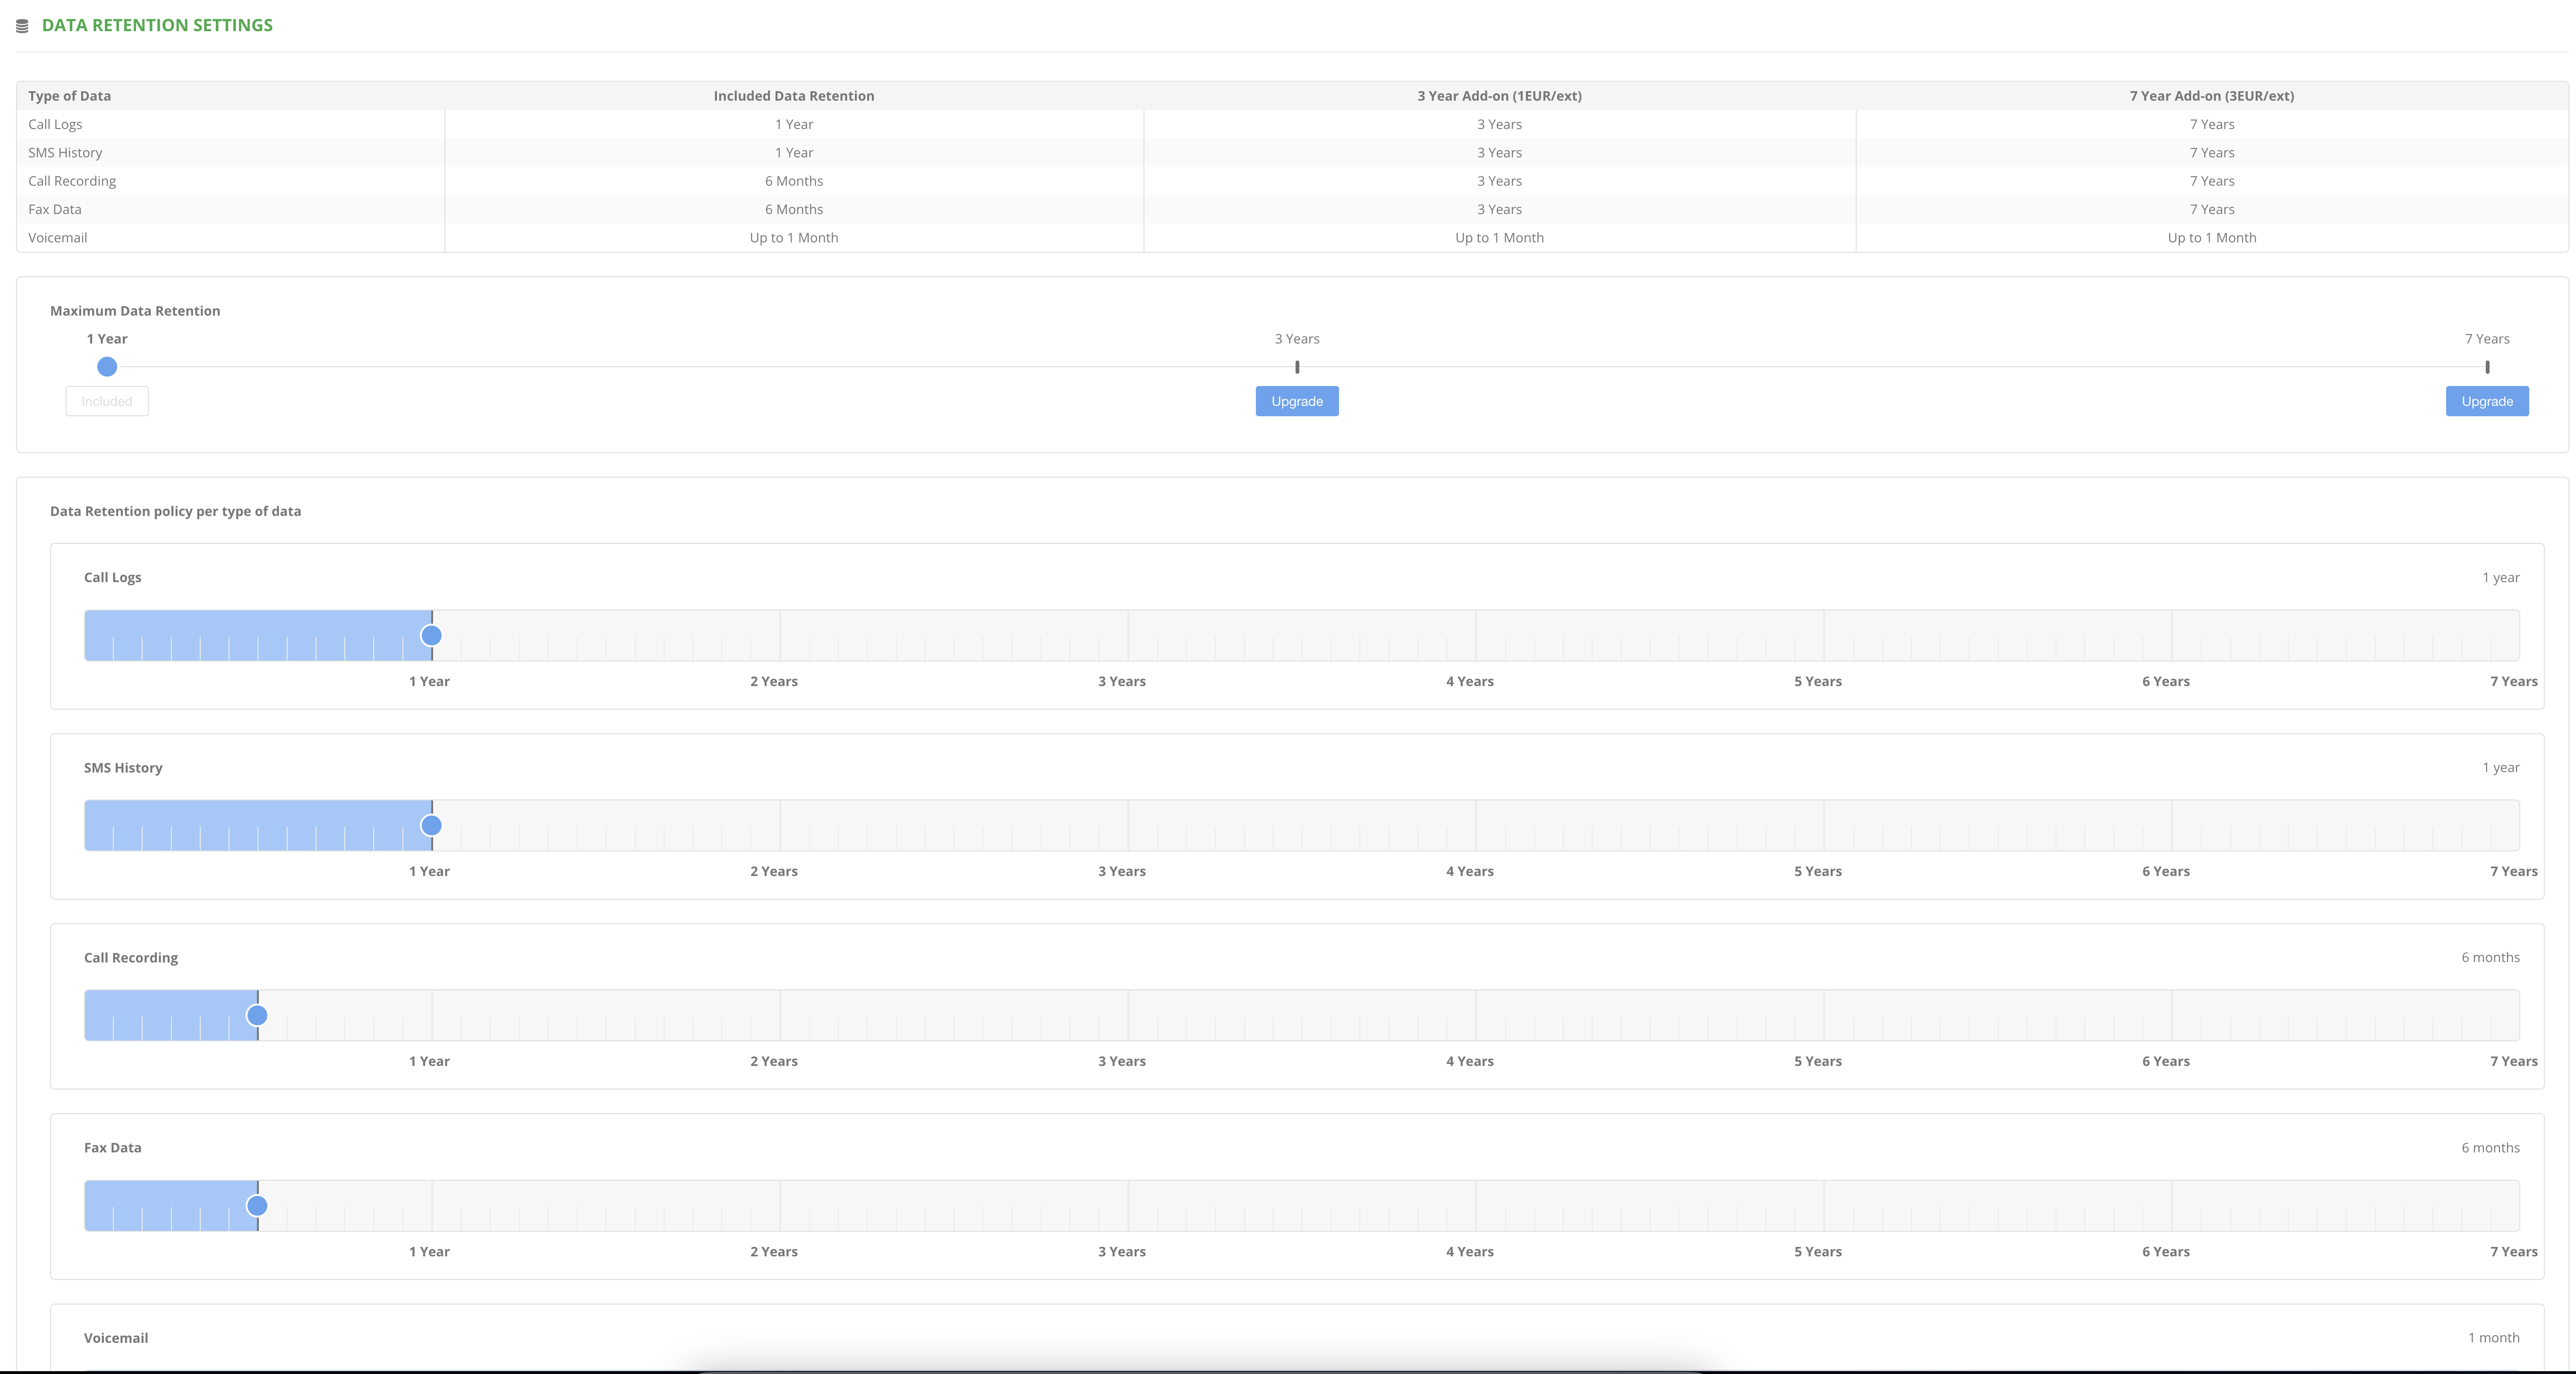Click the Voicemail card title at the bottom
Viewport: 2576px width, 1374px height.
pos(116,1338)
